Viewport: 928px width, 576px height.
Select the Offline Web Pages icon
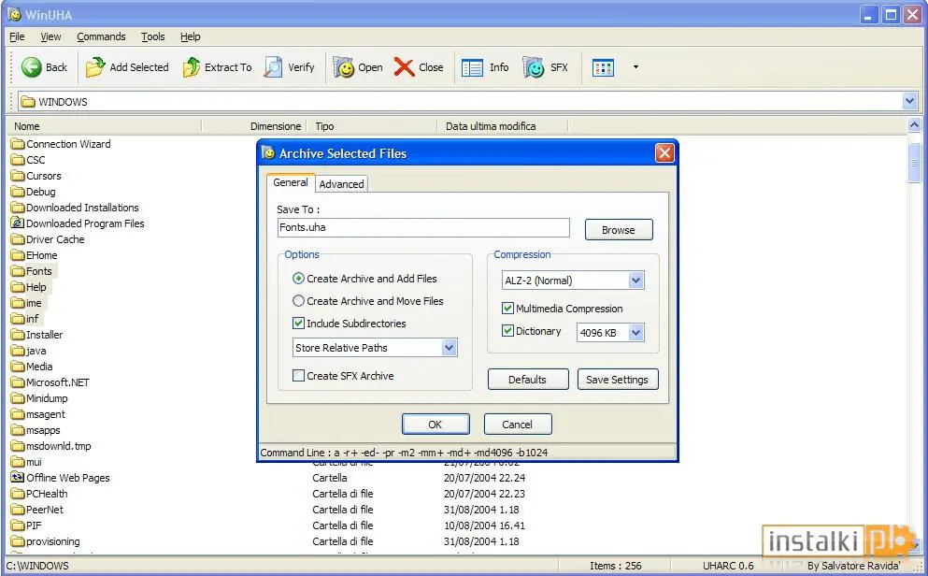18,477
